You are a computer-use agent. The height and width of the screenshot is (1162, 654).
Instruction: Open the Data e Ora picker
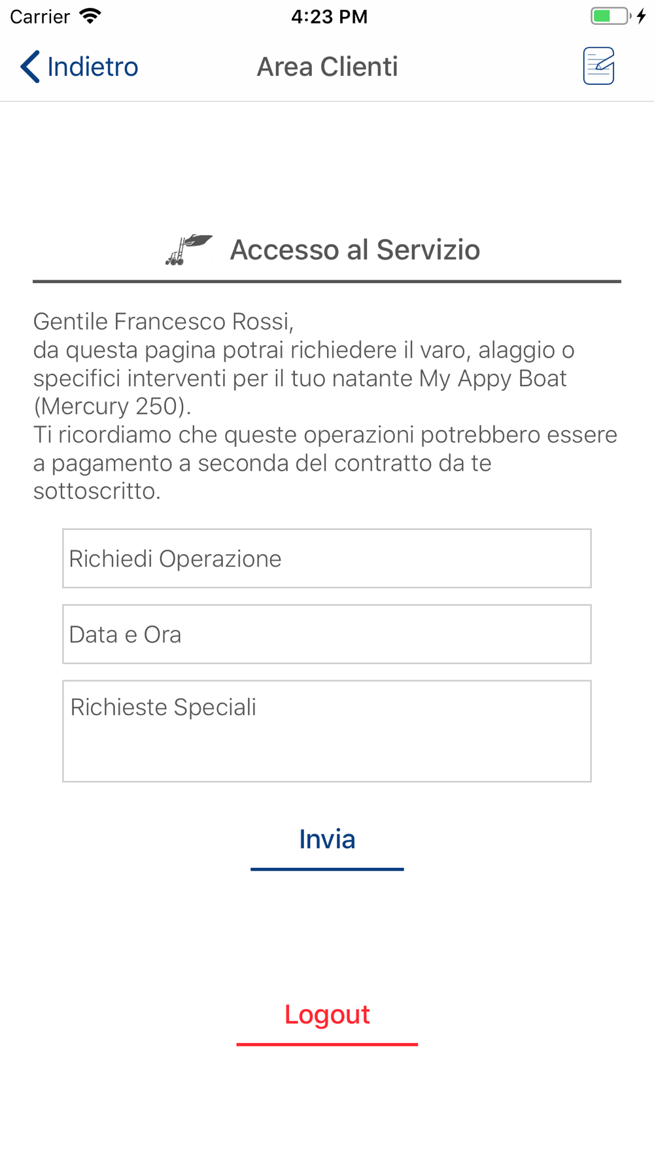tap(327, 635)
